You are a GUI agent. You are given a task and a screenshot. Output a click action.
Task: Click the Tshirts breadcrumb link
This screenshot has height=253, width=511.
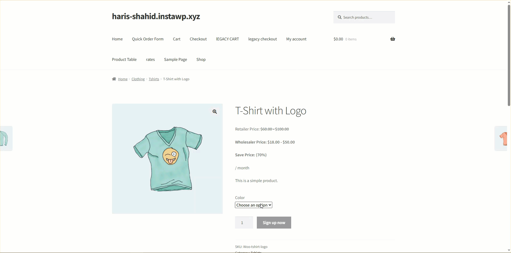point(154,79)
